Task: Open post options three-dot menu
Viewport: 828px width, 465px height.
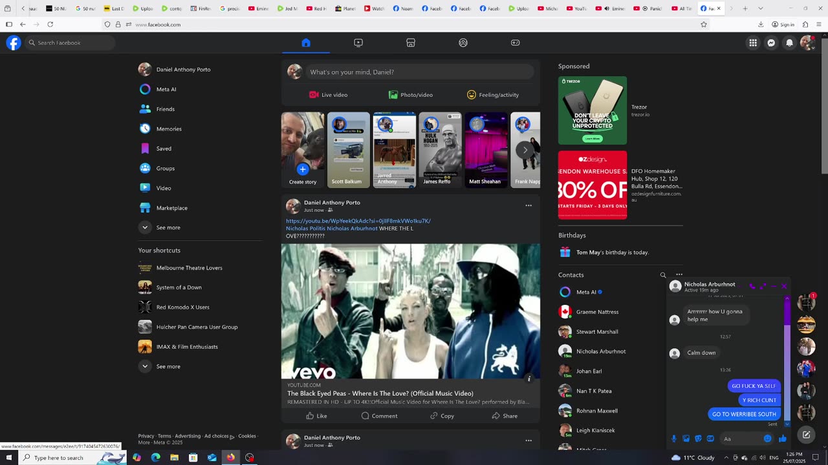Action: point(528,205)
